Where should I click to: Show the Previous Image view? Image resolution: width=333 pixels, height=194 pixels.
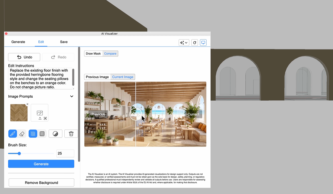tap(97, 77)
